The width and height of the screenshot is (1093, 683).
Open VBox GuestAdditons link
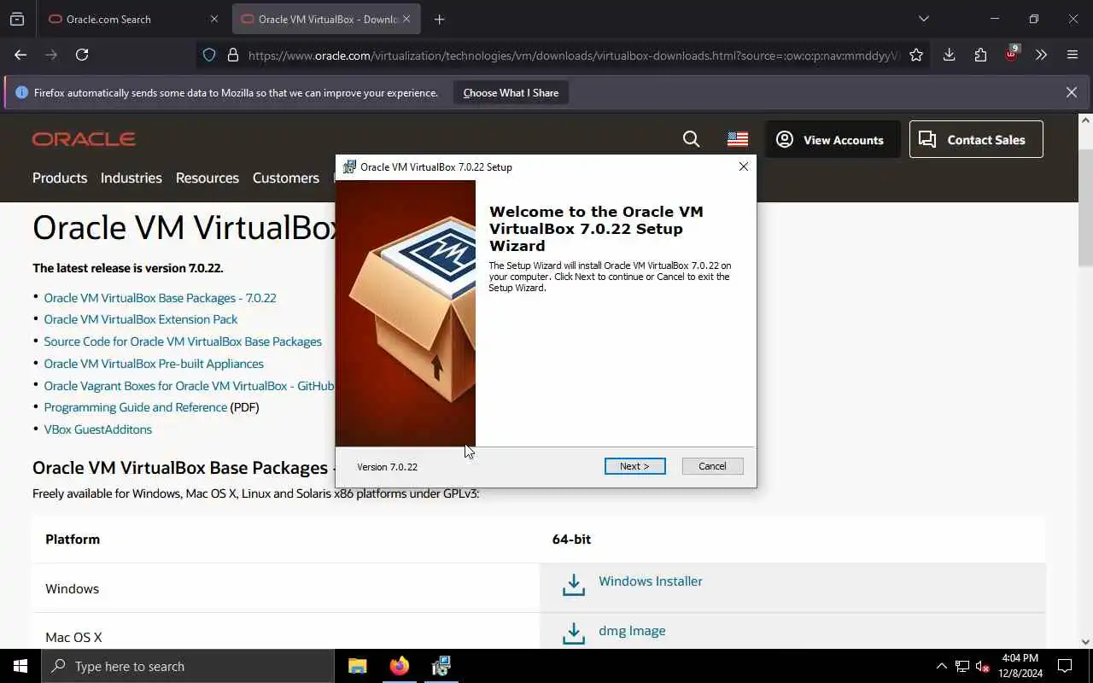[x=98, y=429]
